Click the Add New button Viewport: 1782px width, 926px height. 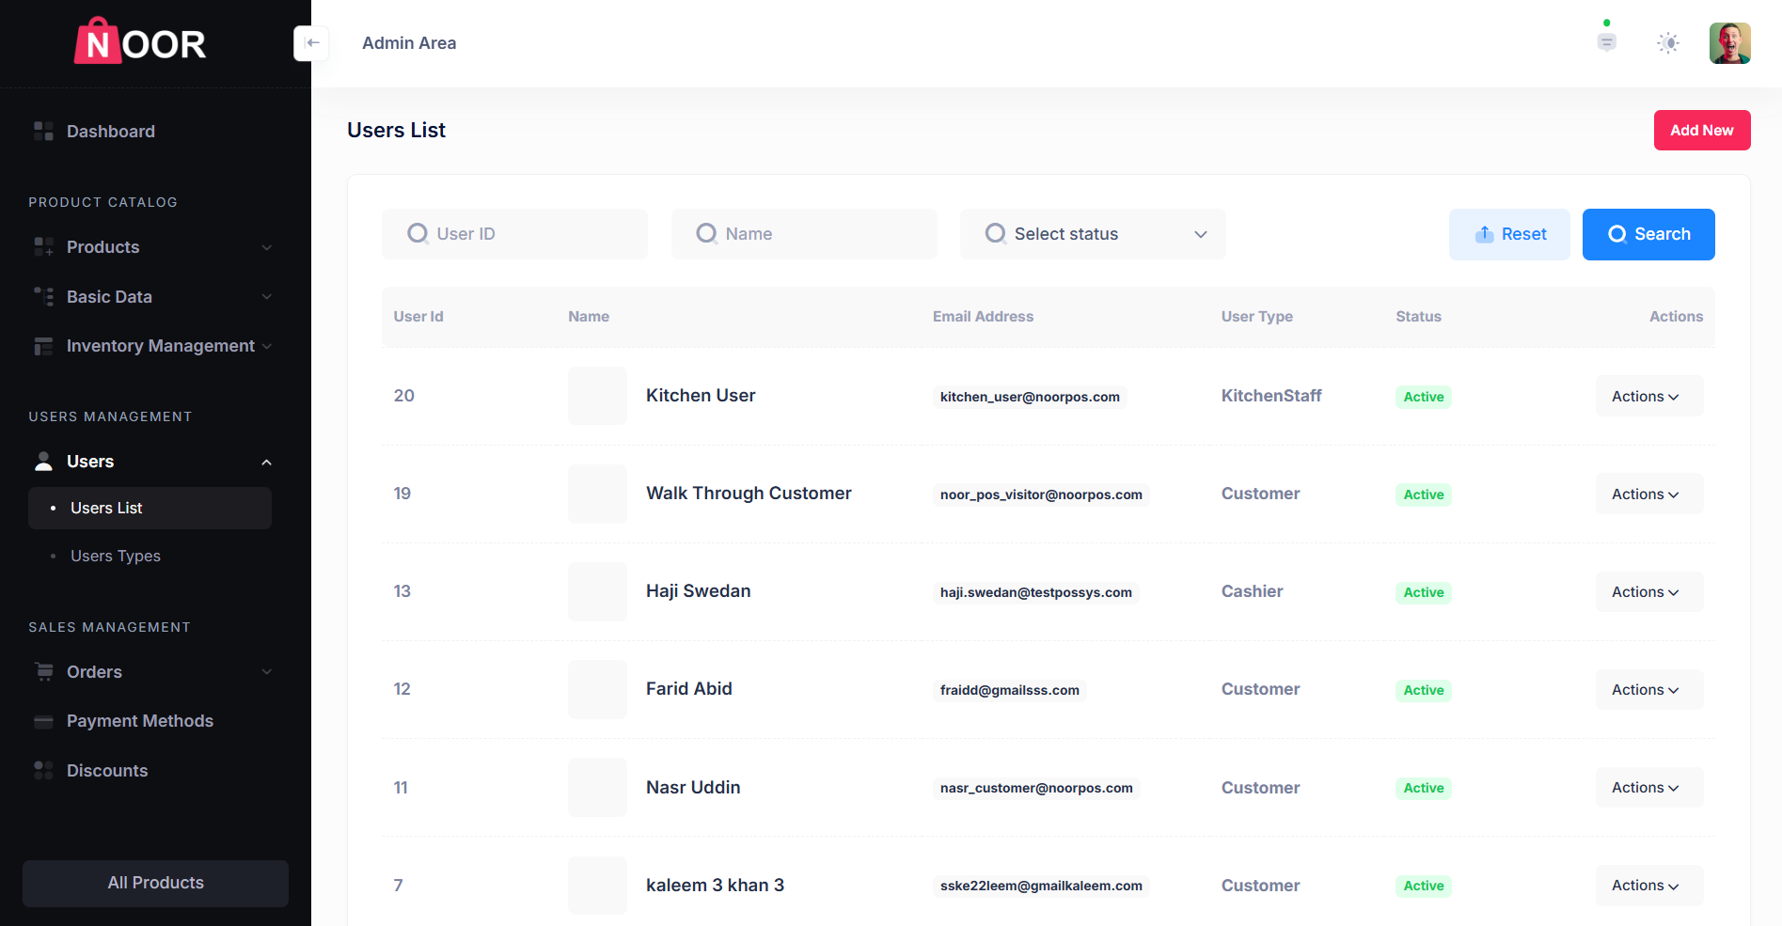pos(1701,131)
